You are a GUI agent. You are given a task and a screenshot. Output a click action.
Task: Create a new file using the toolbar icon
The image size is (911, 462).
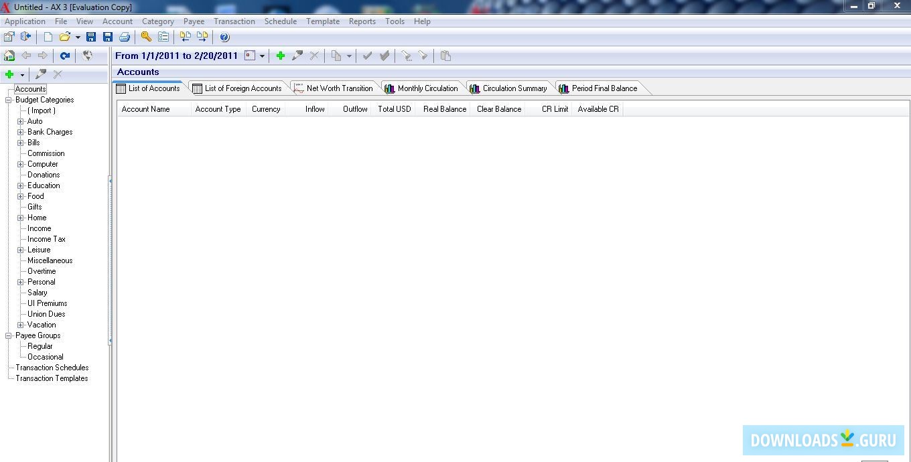coord(48,37)
